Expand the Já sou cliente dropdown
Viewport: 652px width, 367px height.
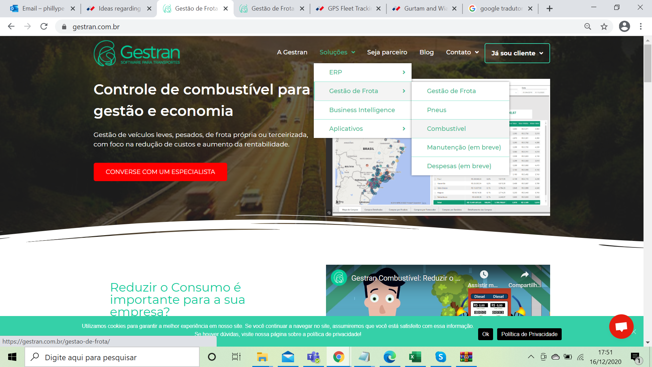517,53
